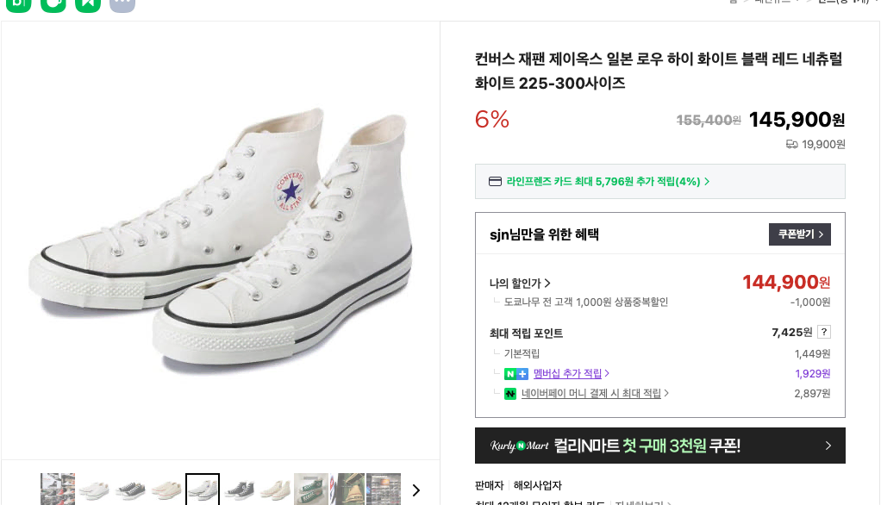The width and height of the screenshot is (881, 505).
Task: Select the Naver Pay icon next to 네이버페이 머니
Action: [509, 393]
